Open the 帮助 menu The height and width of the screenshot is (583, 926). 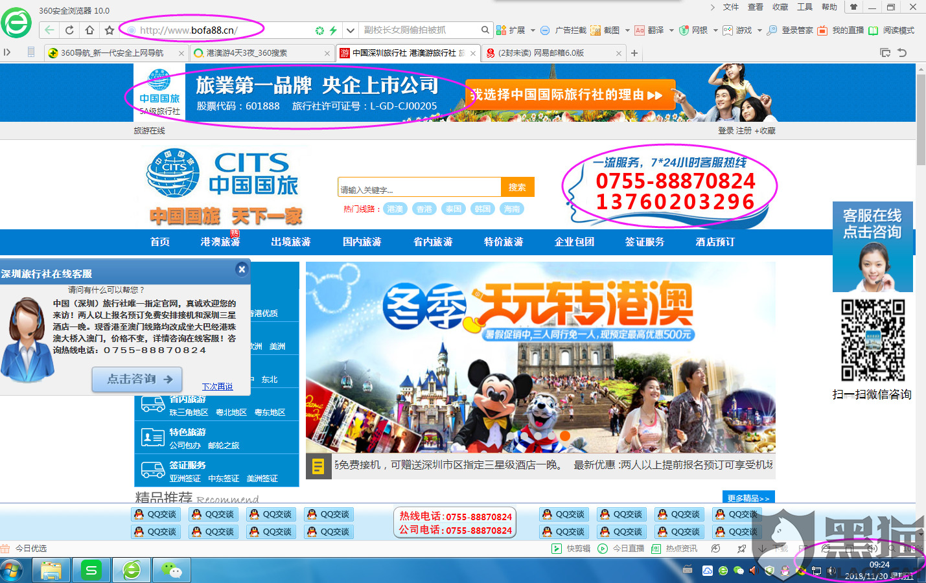829,7
